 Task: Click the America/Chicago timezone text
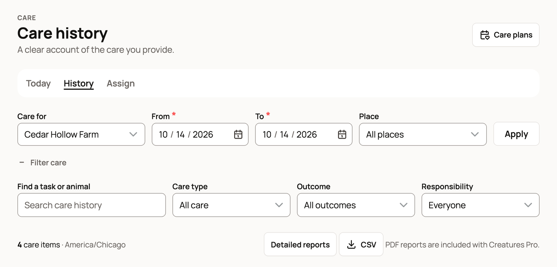click(95, 245)
